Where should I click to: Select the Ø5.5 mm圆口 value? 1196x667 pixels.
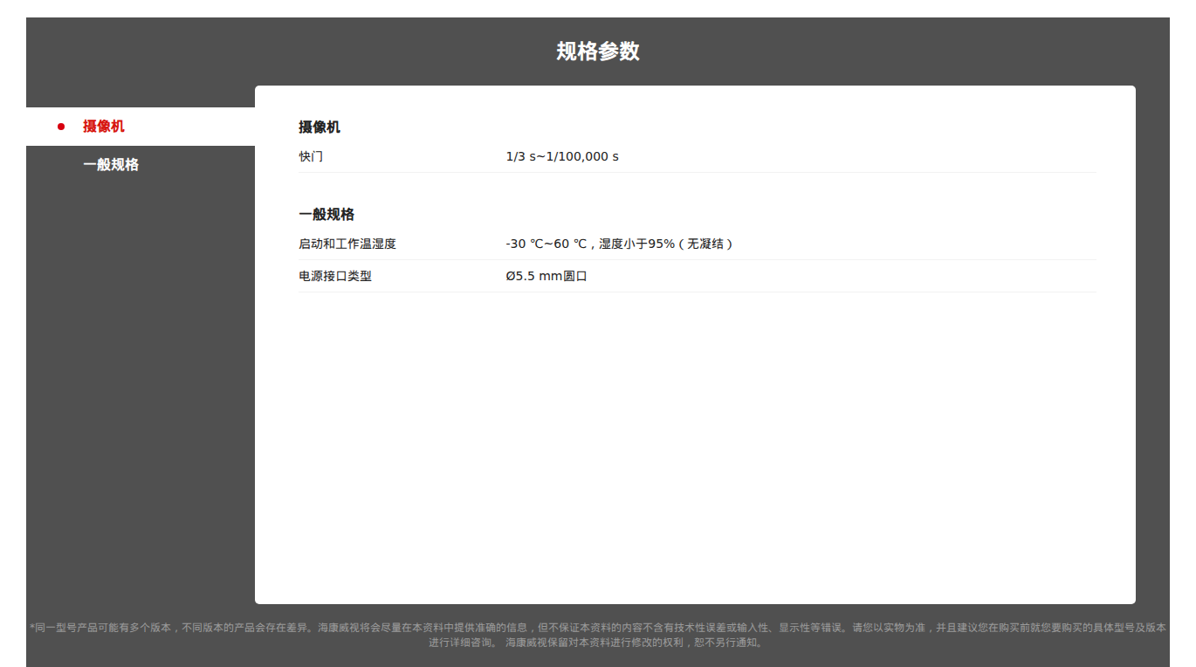point(546,277)
